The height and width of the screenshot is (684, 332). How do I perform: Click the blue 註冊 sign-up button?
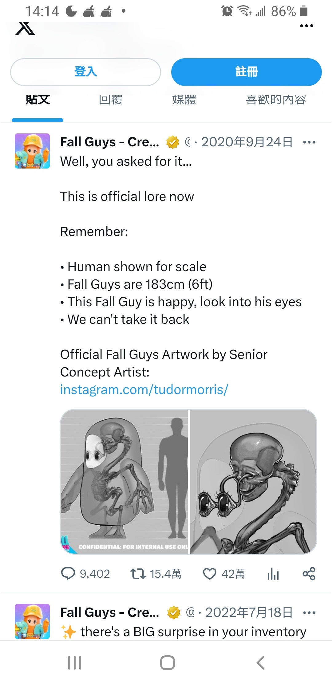247,72
